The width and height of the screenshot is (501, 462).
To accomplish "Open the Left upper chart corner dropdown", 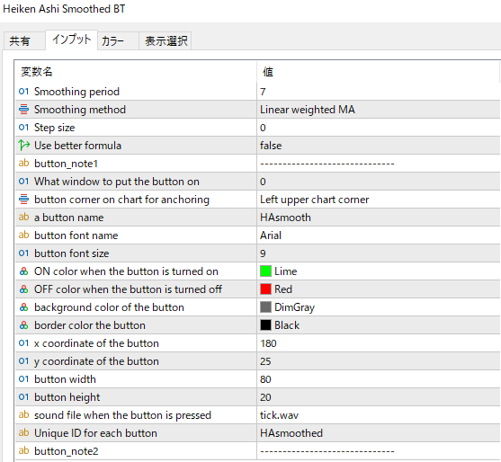I will (x=379, y=200).
